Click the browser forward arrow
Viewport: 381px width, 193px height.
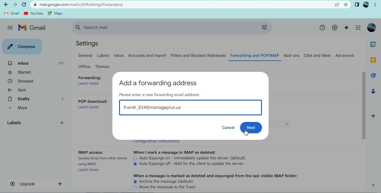click(x=15, y=4)
